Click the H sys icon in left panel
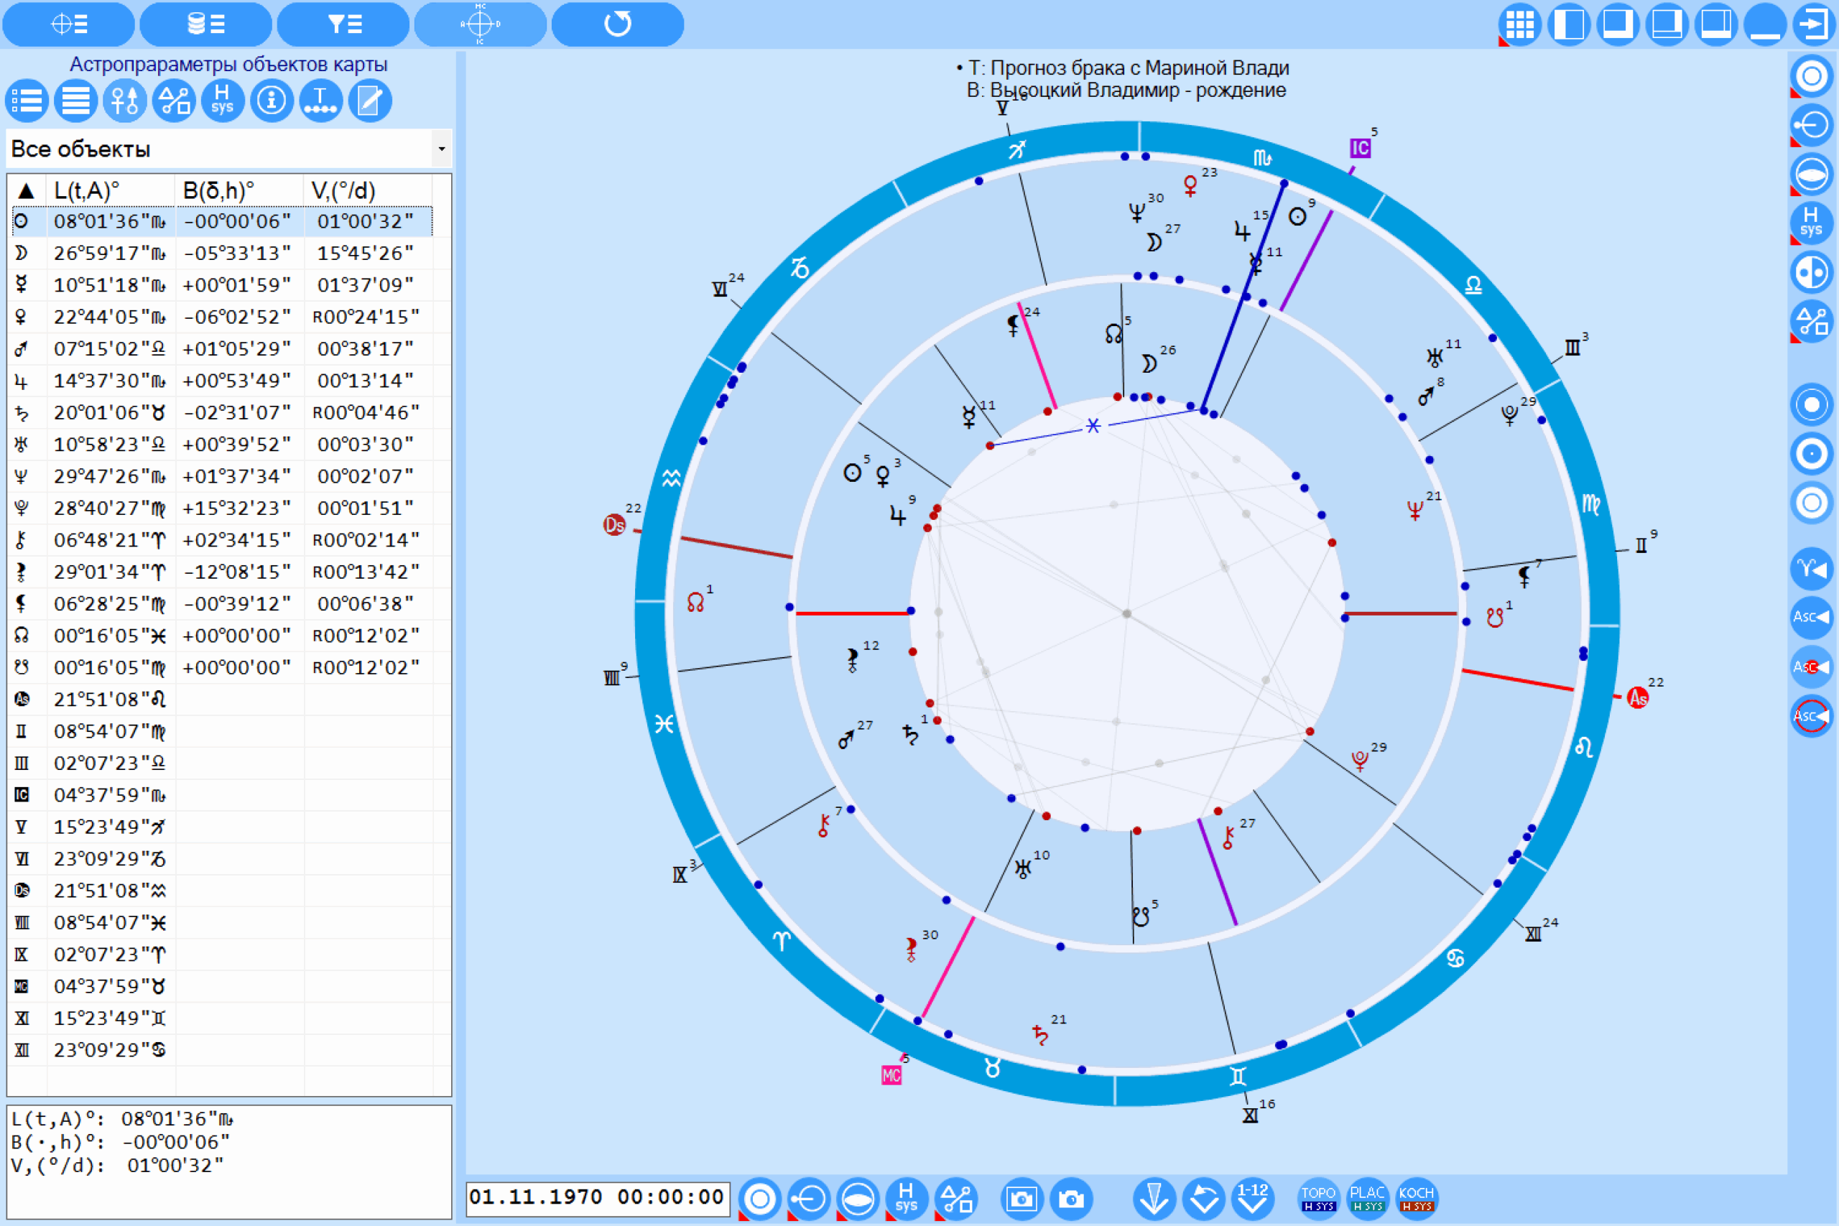The width and height of the screenshot is (1839, 1226). 222,101
